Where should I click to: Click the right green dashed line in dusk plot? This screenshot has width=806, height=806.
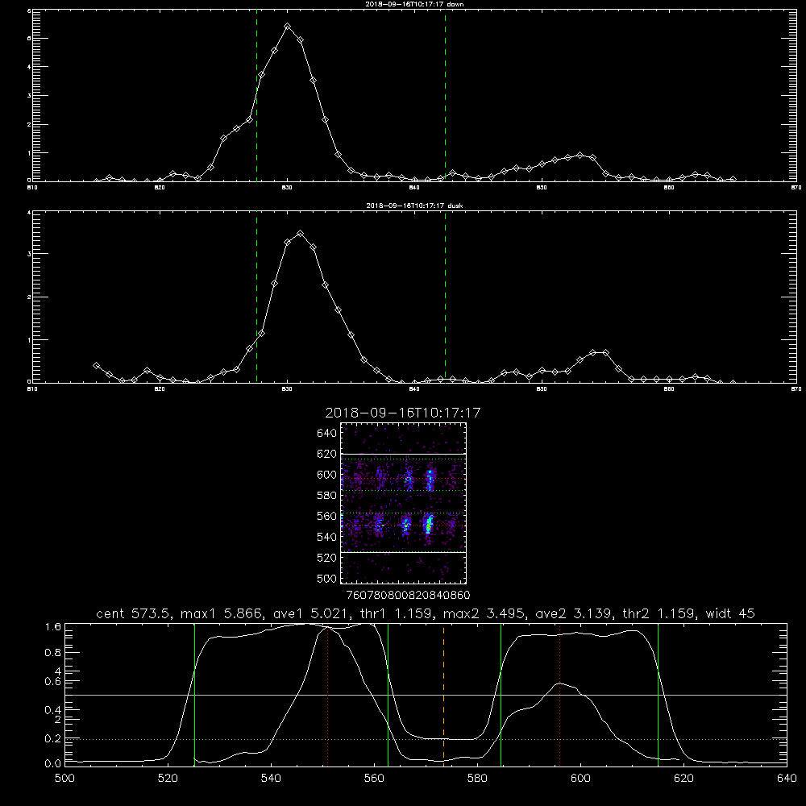click(445, 297)
